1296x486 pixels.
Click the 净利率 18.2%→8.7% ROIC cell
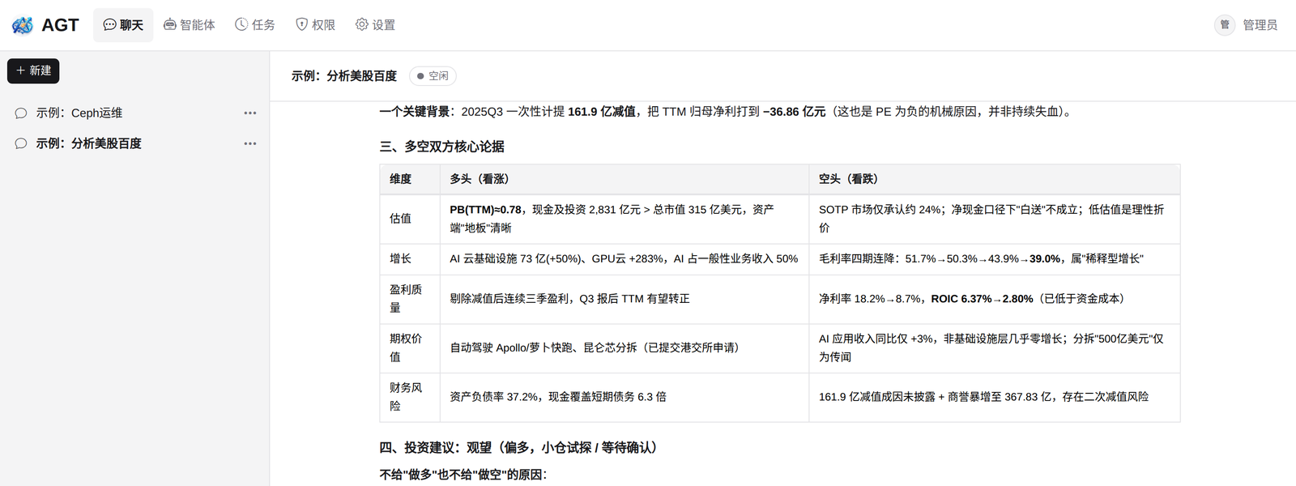pos(995,299)
